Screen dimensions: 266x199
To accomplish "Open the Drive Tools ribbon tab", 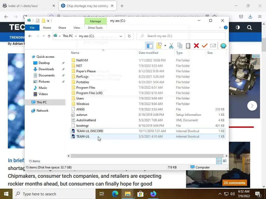I will pyautogui.click(x=95, y=27).
